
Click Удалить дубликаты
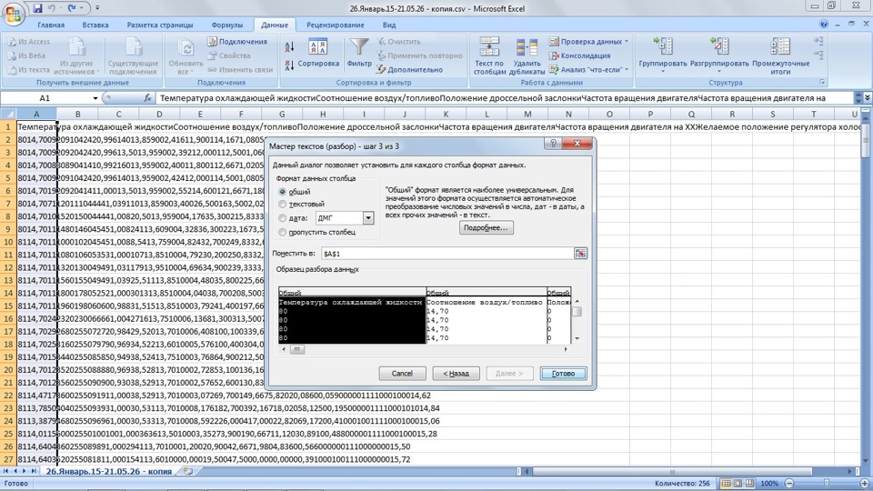point(527,56)
